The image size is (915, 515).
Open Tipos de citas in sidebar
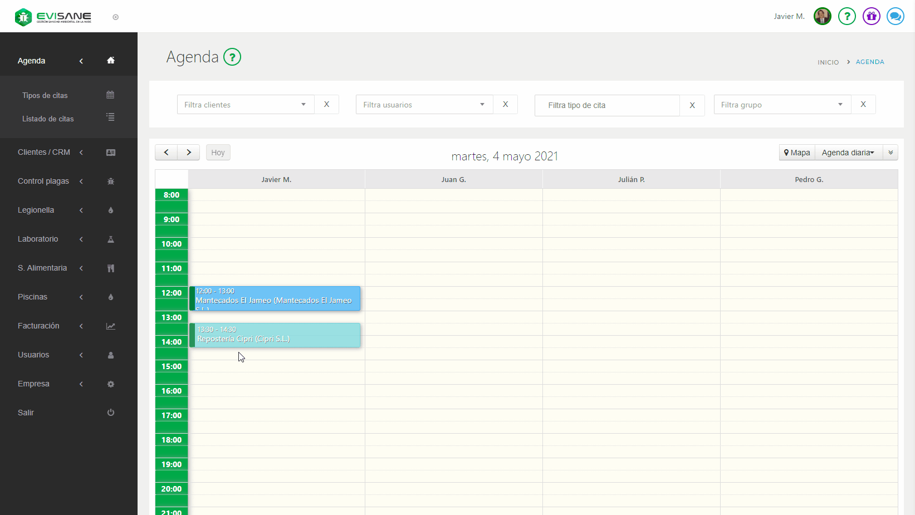point(45,95)
